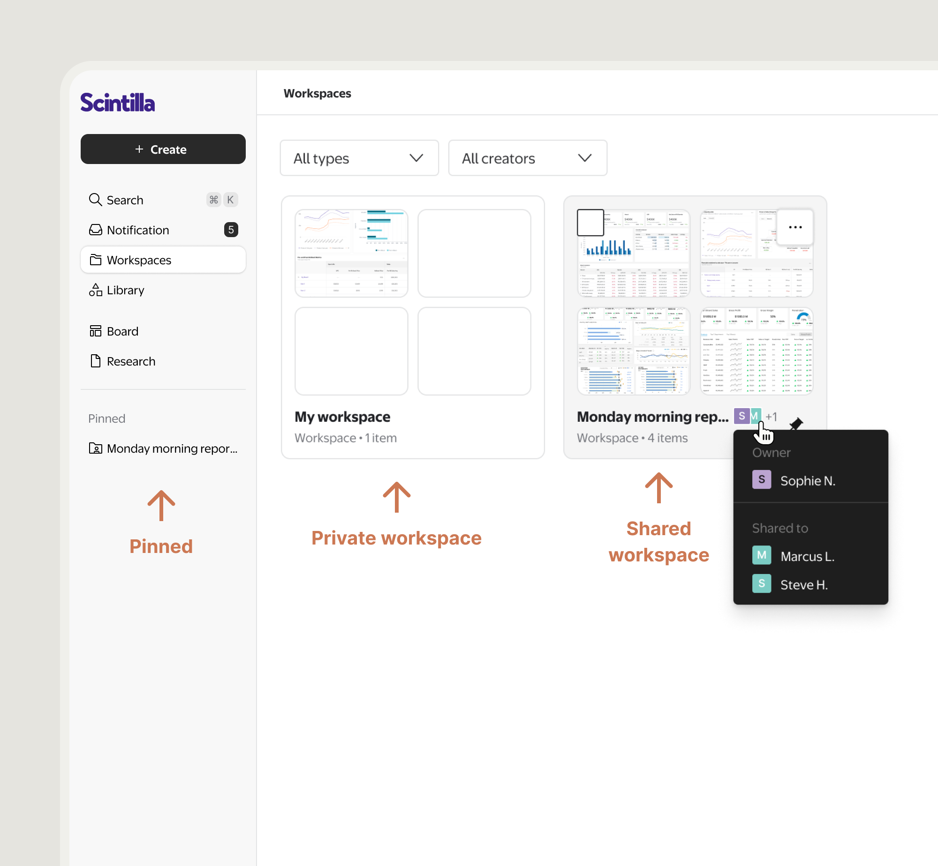Click the My workspace title

point(342,417)
